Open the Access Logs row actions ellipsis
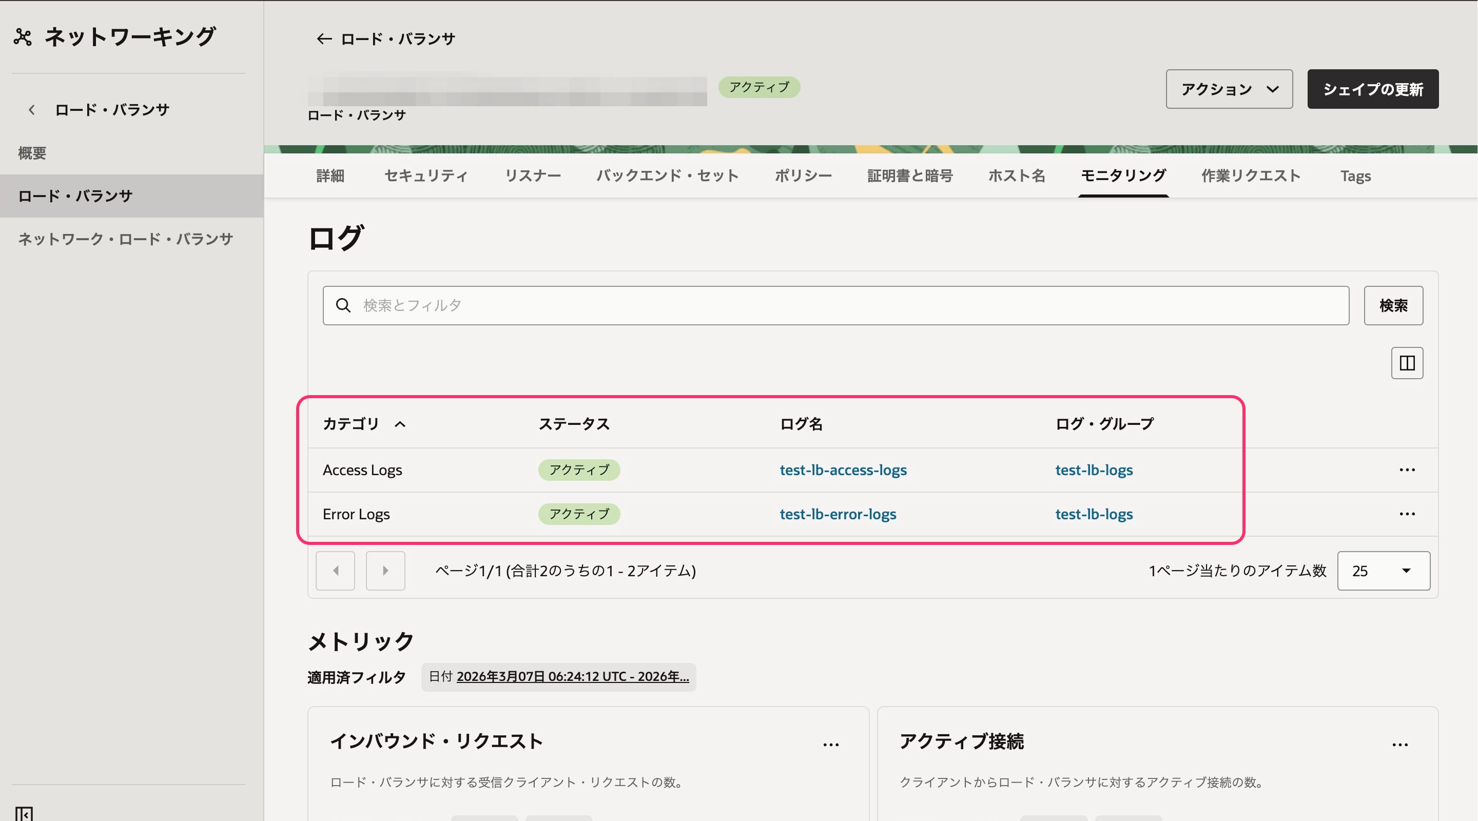 click(x=1407, y=470)
